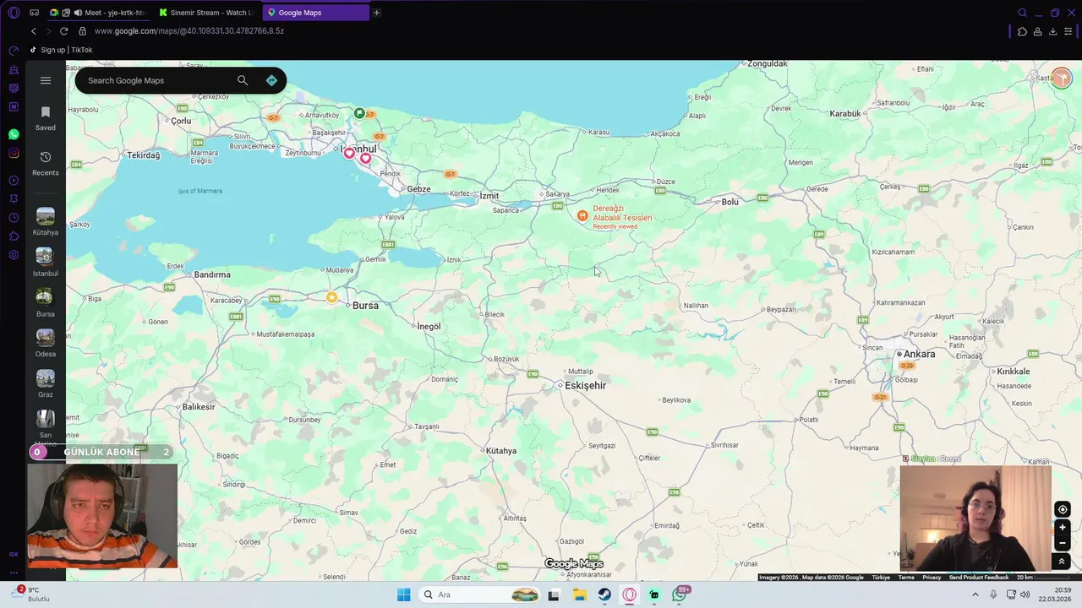Click the Windows Start button
Viewport: 1082px width, 608px height.
403,594
